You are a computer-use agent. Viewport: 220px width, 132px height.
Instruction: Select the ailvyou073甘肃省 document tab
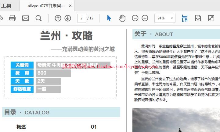coord(46,6)
